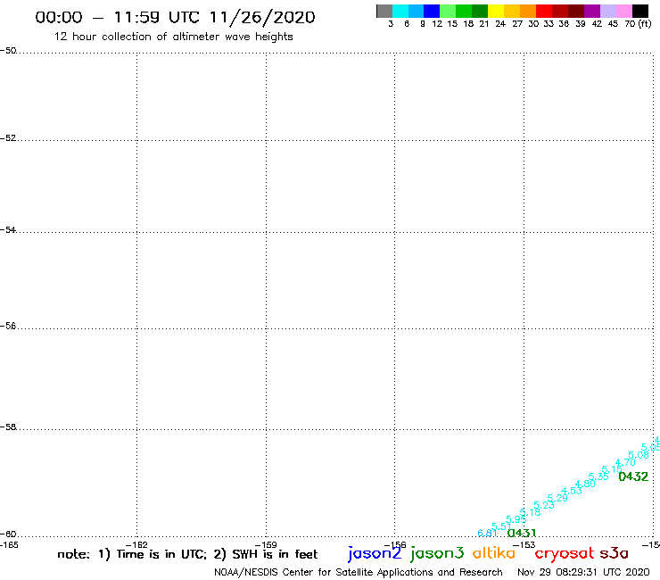Click the 5.51 wave height value
Image resolution: width=660 pixels, height=580 pixels.
502,526
